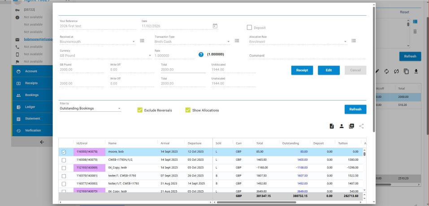Image resolution: width=429 pixels, height=206 pixels.
Task: Click the Edit button
Action: tap(329, 70)
